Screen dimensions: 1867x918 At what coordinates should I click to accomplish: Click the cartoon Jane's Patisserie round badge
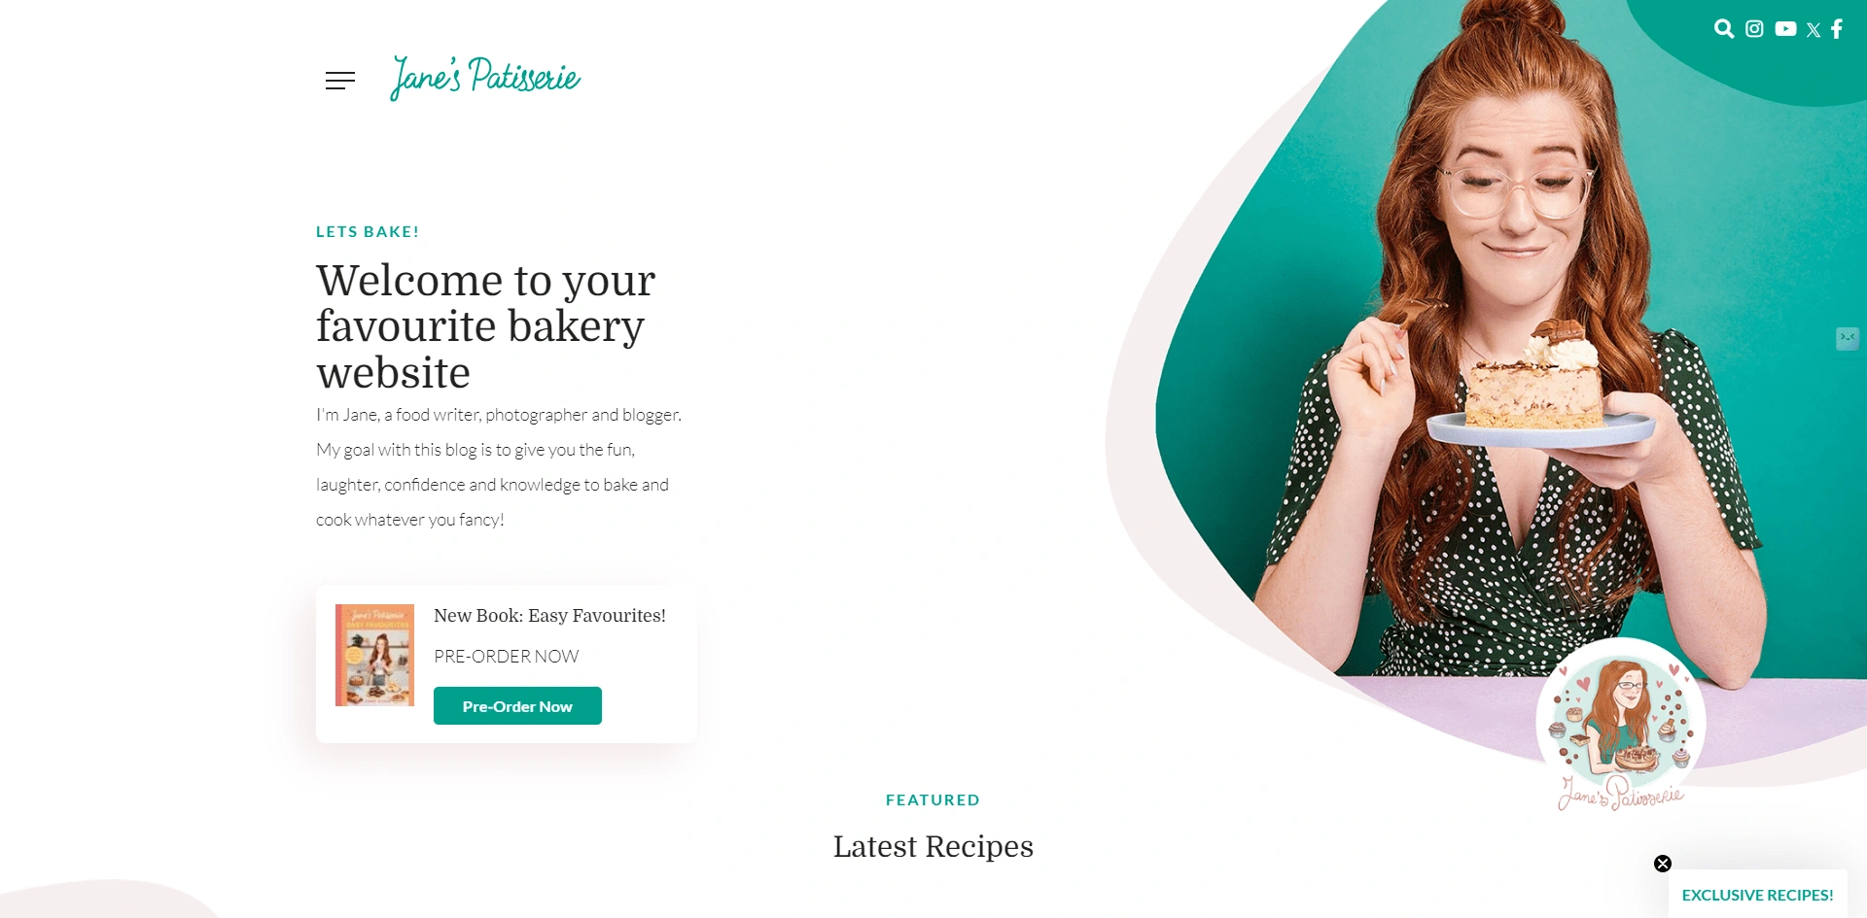[1621, 724]
